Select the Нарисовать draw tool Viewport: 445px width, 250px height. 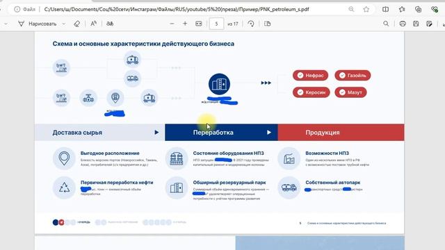[37, 24]
